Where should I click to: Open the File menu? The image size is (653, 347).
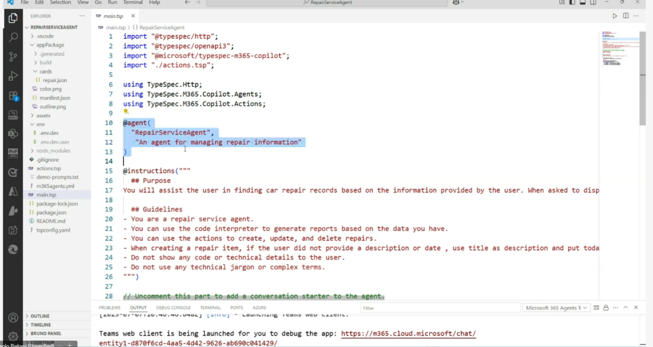click(x=25, y=3)
